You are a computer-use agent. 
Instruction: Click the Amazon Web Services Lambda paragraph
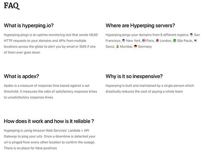tap(49, 139)
